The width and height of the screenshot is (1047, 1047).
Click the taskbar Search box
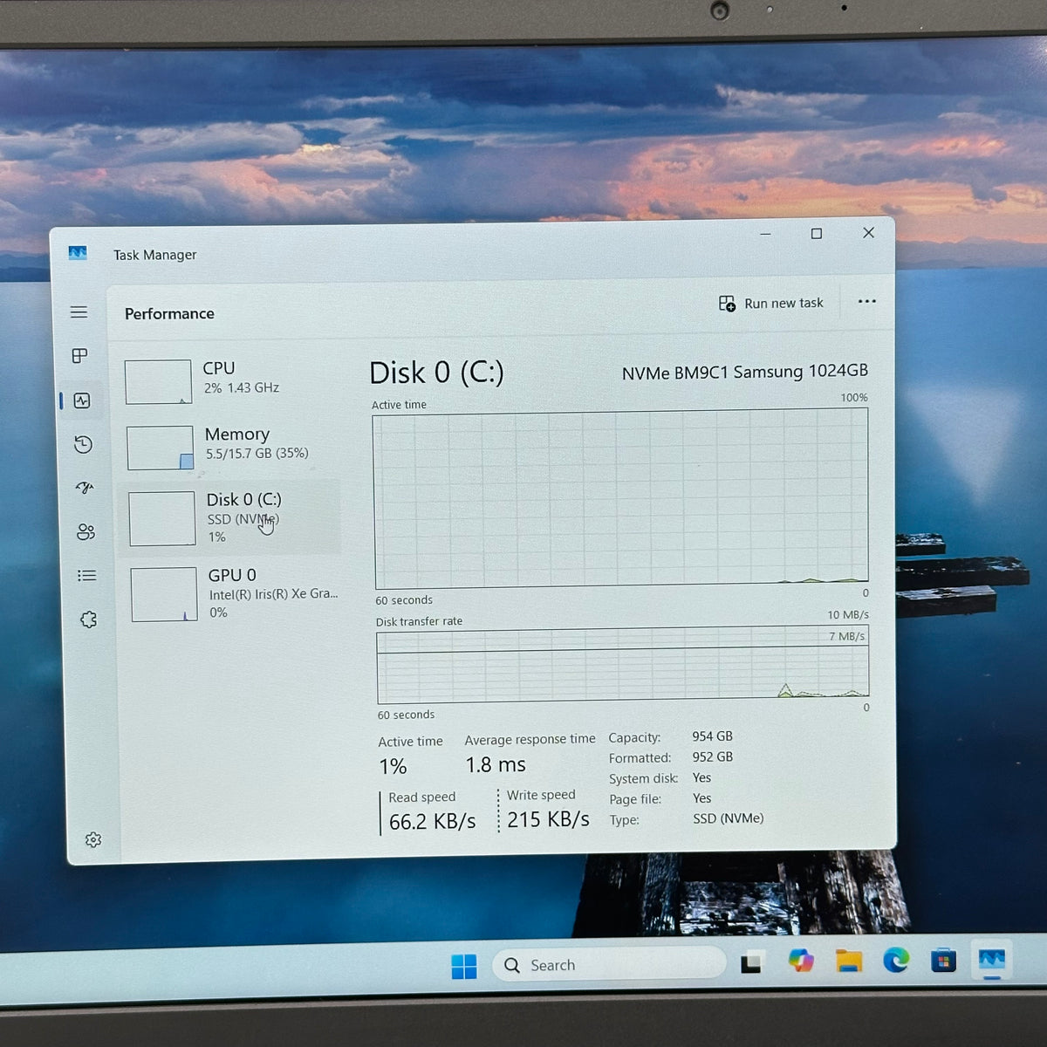click(x=609, y=964)
